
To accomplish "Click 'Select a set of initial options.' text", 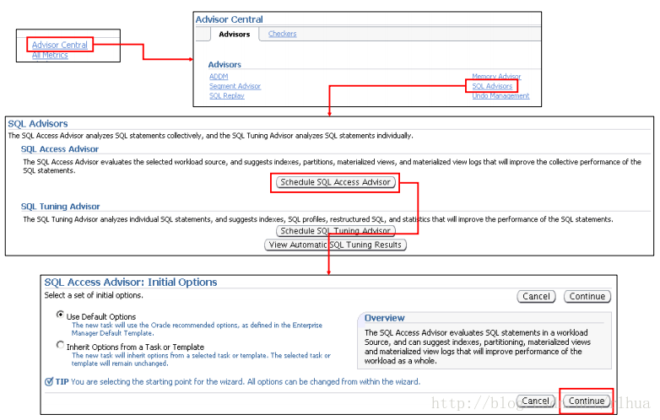I will tap(94, 295).
